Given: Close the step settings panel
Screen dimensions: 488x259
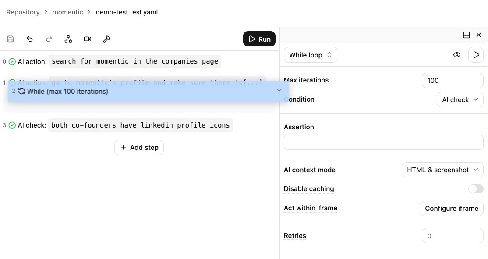Looking at the screenshot, I should point(479,35).
